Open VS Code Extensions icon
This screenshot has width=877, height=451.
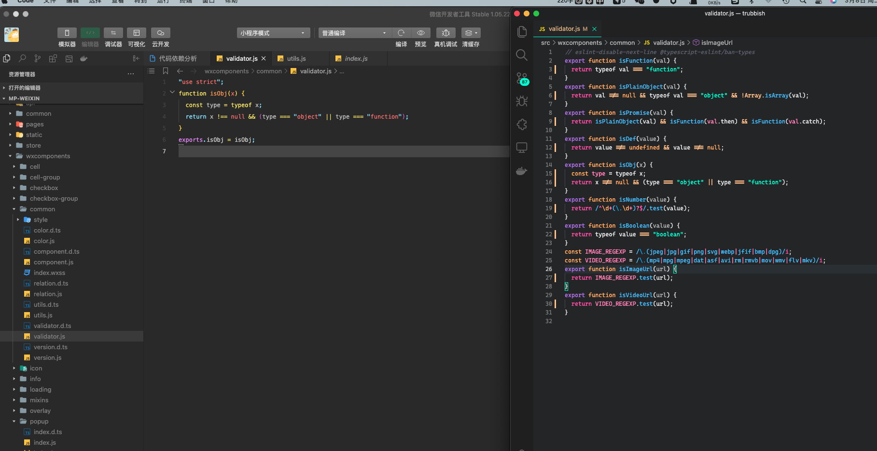point(522,124)
